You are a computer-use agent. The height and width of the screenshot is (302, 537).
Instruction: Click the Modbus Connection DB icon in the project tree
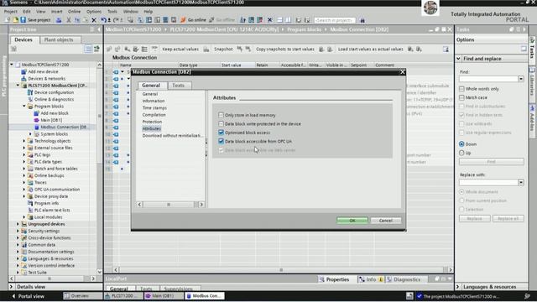37,127
